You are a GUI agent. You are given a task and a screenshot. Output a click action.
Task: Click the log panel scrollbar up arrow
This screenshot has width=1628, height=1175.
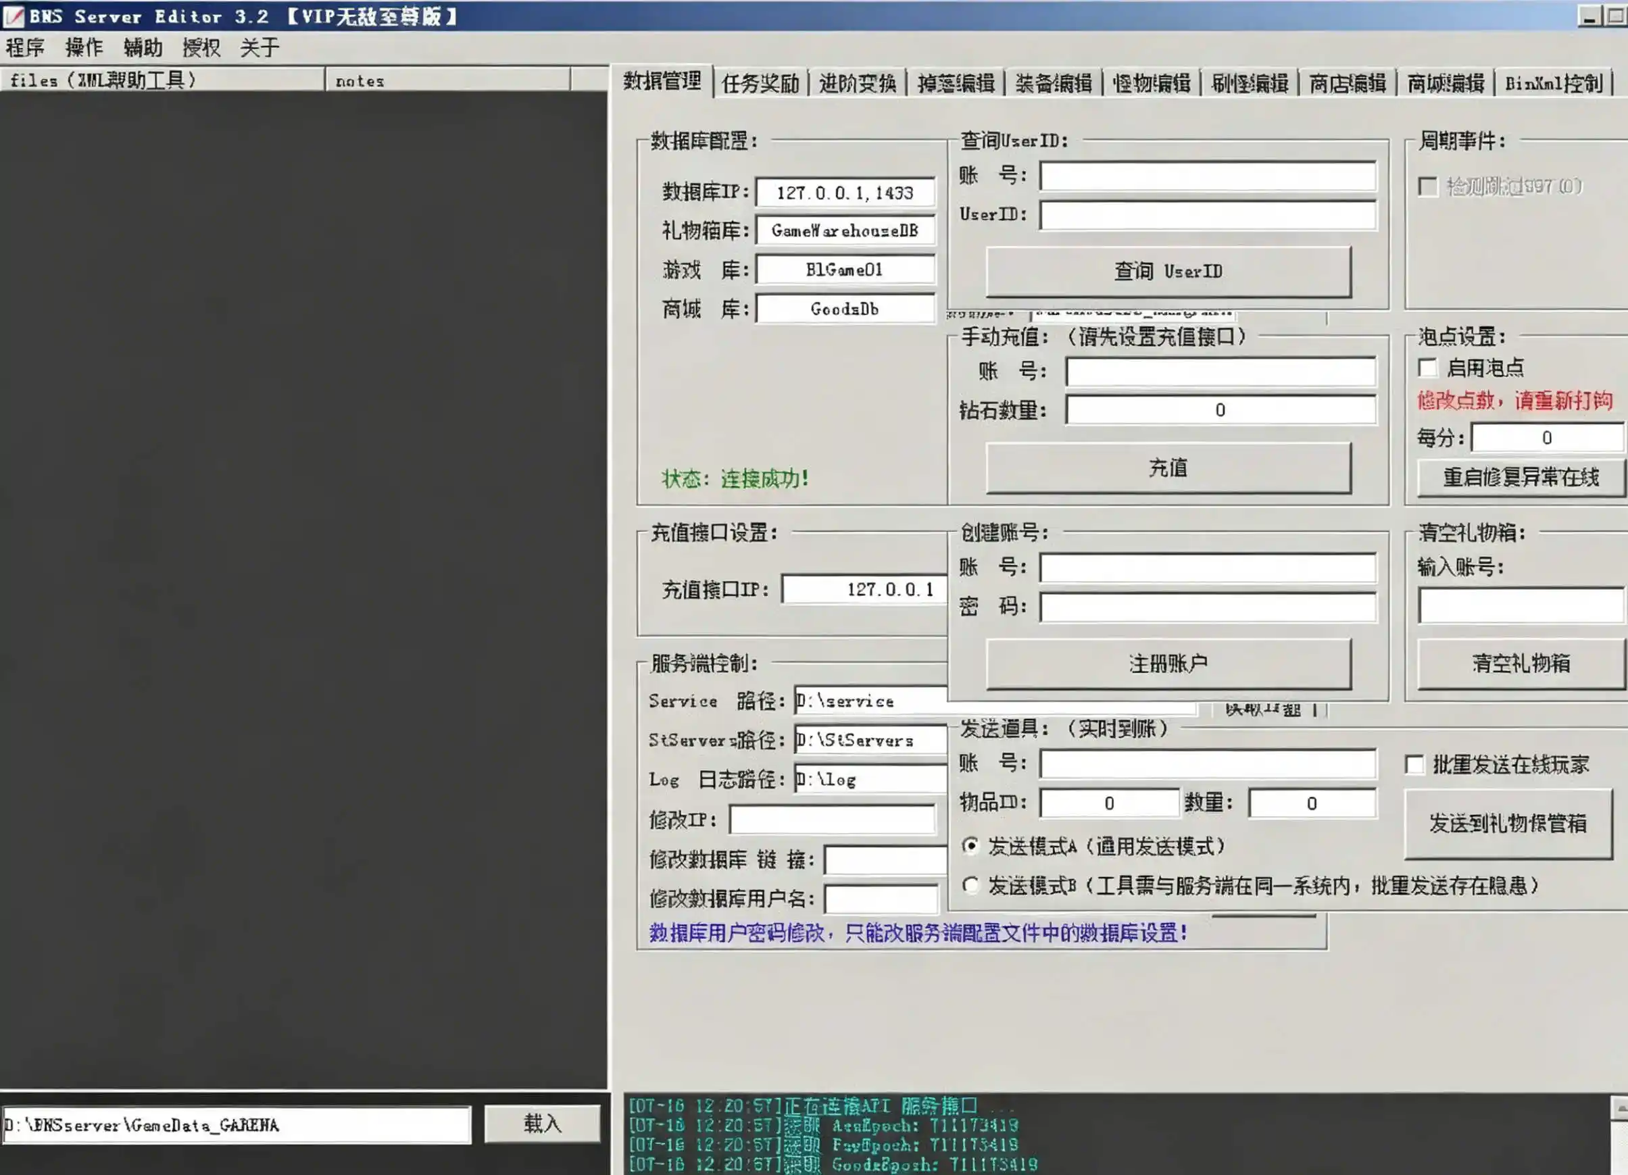pyautogui.click(x=1619, y=1107)
